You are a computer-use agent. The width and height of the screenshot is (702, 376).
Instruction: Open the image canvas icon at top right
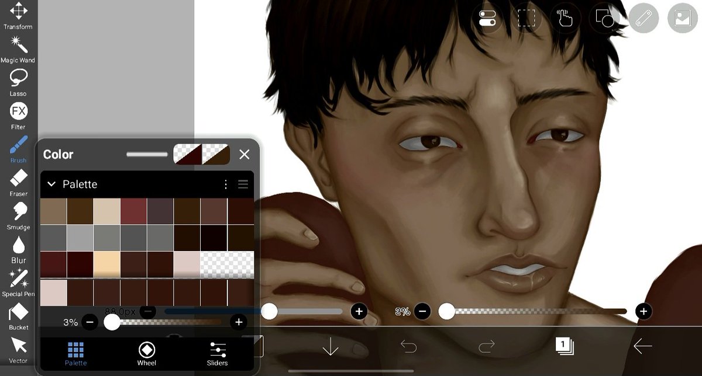(x=683, y=18)
